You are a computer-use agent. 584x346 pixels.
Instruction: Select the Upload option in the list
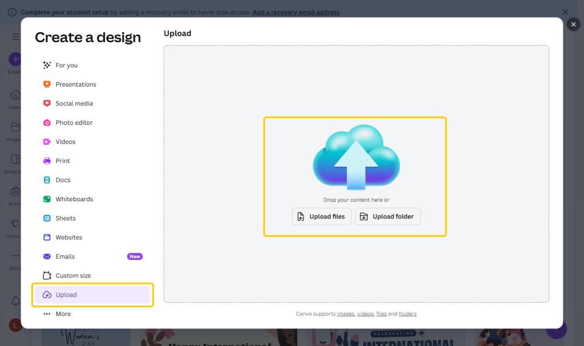click(x=67, y=295)
